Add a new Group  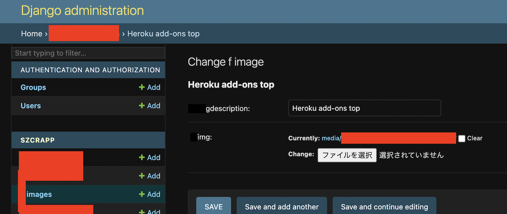(150, 87)
